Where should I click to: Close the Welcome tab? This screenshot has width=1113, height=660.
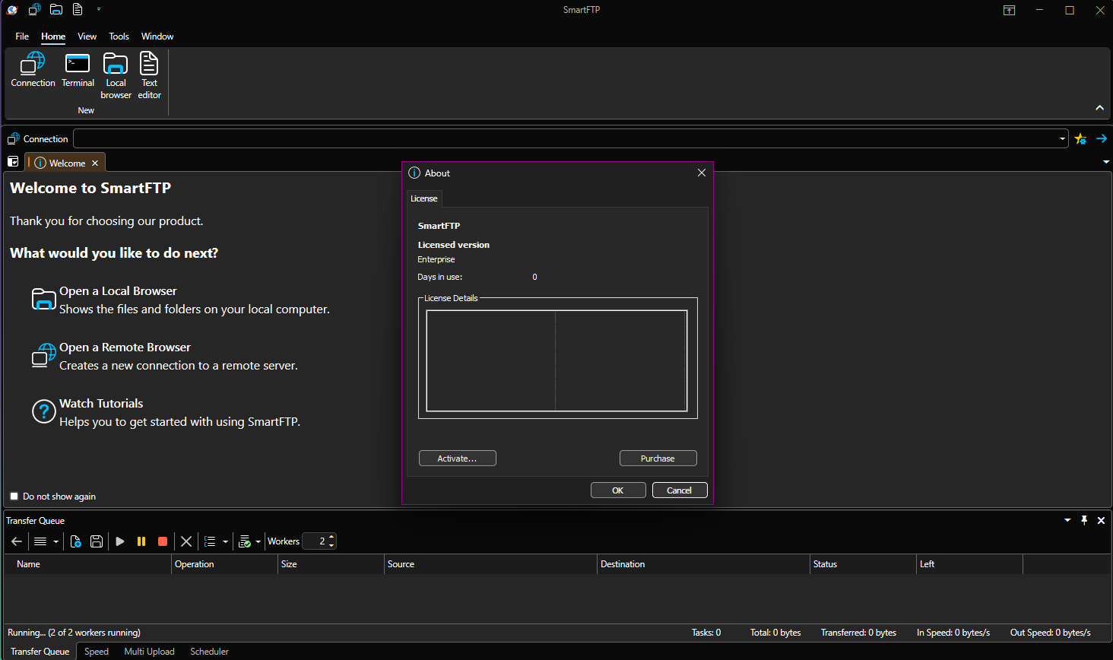pos(95,163)
